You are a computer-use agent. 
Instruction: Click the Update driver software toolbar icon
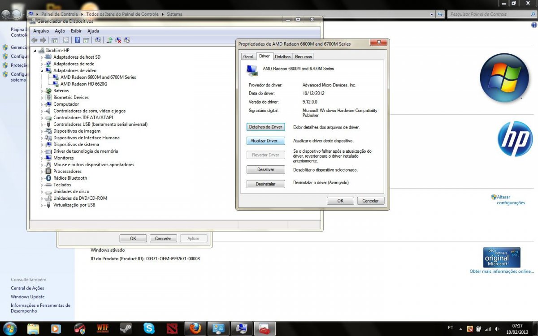[109, 40]
